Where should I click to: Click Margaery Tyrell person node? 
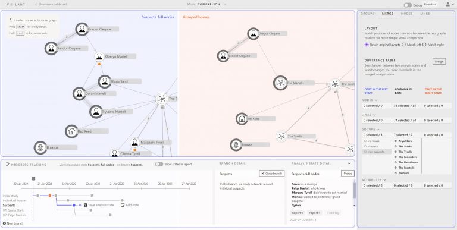134,143
